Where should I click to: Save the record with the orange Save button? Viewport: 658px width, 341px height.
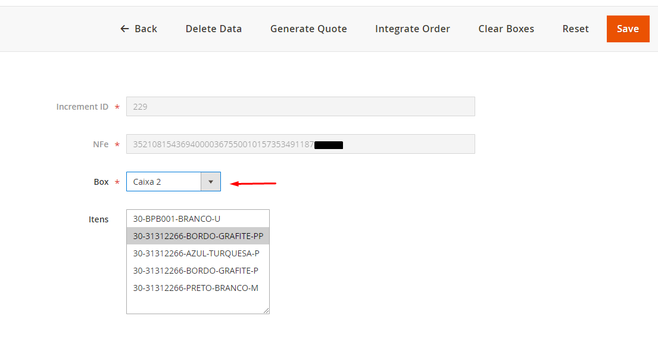click(628, 29)
